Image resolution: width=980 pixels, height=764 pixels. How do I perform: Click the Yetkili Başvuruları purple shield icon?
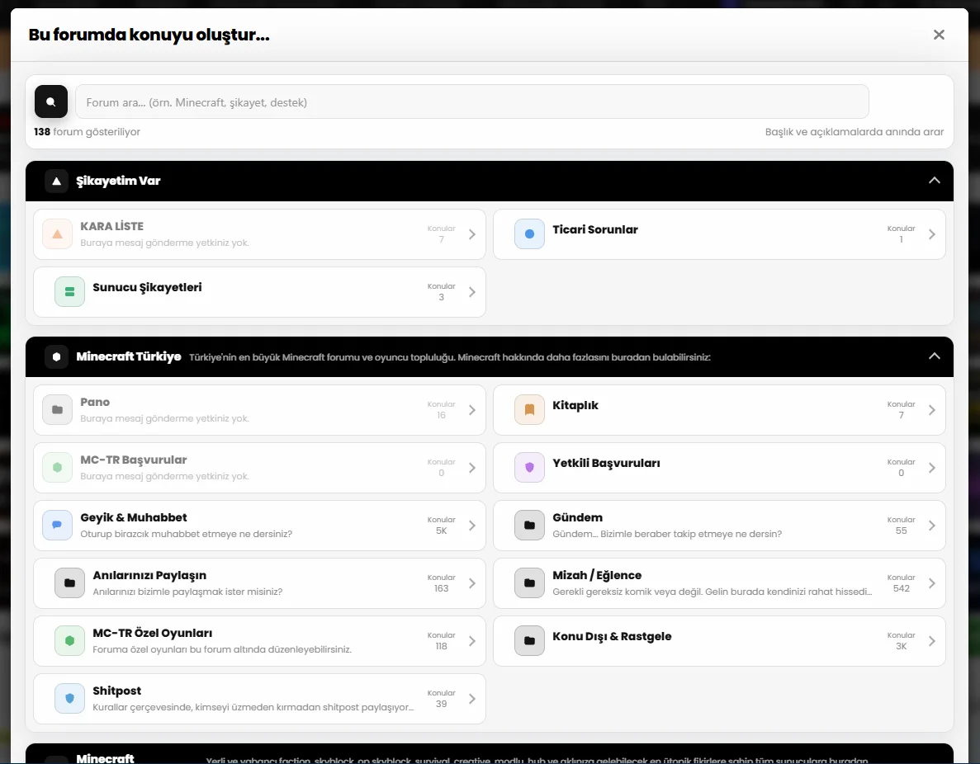pyautogui.click(x=529, y=467)
